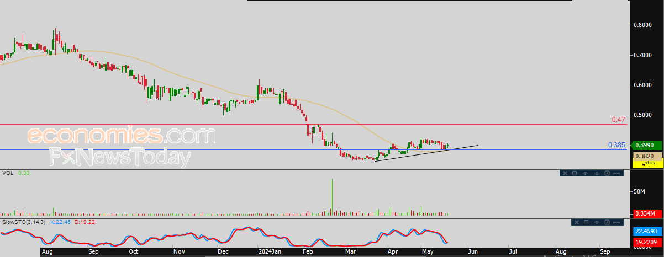Open more options for VOL pane
This screenshot has height=257, width=664.
[617, 174]
